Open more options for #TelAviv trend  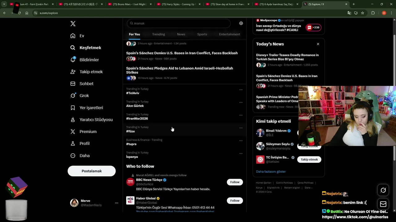coord(241,90)
